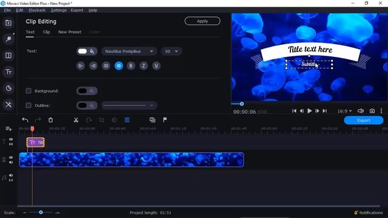Click the blue Export button
Image resolution: width=388 pixels, height=218 pixels.
click(364, 121)
